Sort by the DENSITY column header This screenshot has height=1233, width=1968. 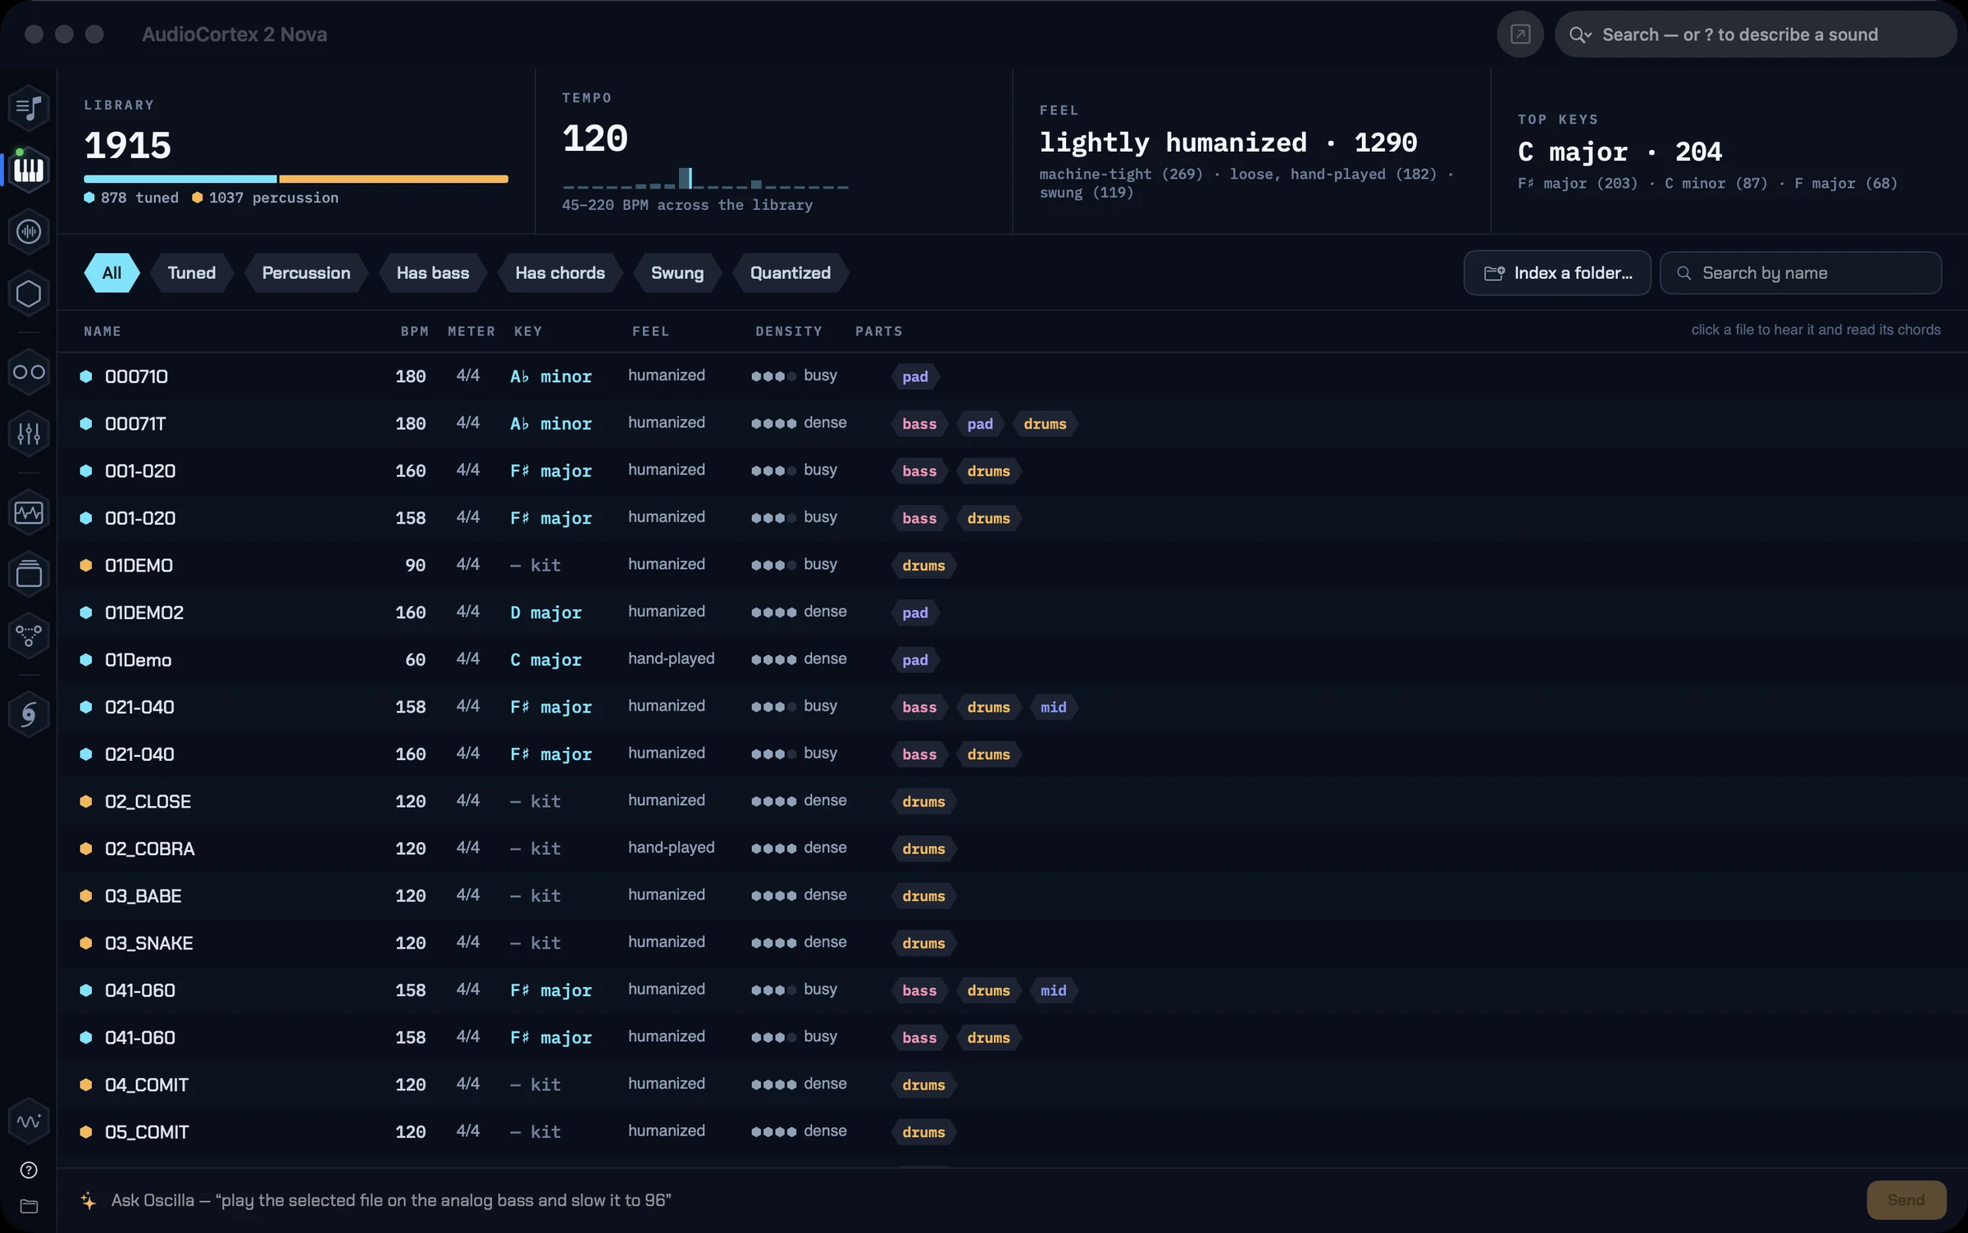789,331
